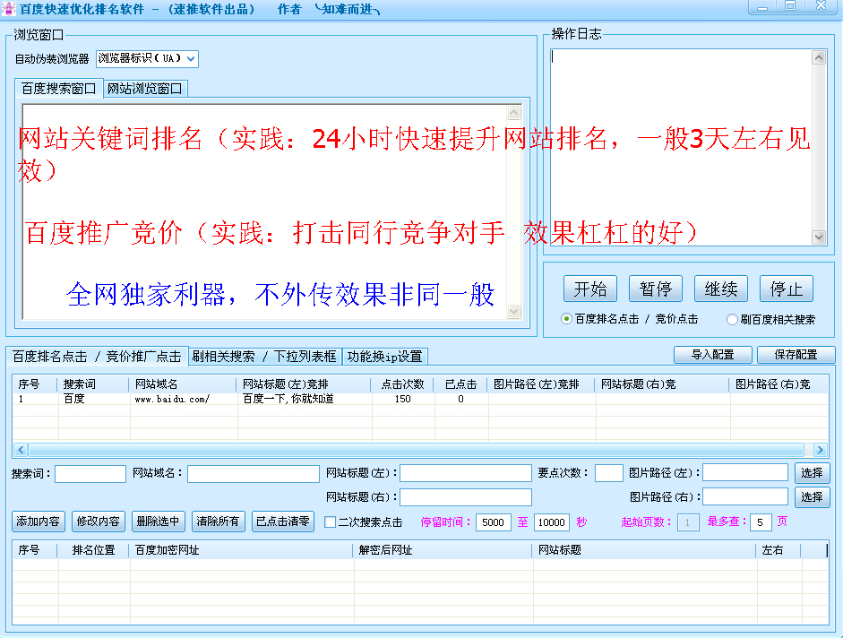Click 解密后网址 column header

point(443,550)
